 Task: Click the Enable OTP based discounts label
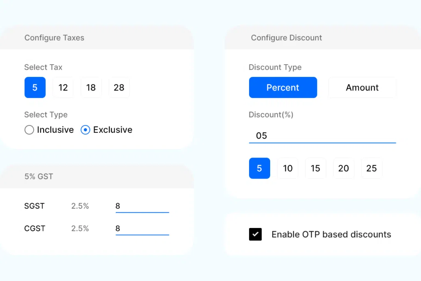331,235
